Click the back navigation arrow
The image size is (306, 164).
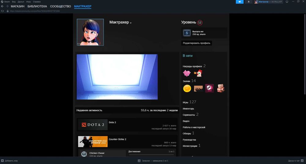2,6
